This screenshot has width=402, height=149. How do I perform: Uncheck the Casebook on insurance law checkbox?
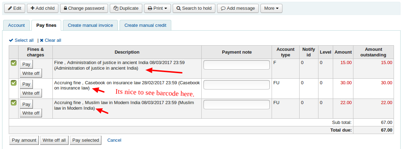[14, 83]
